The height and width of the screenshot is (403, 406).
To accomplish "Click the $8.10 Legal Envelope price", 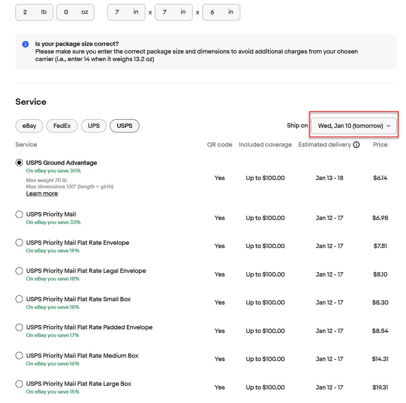I will click(x=380, y=275).
